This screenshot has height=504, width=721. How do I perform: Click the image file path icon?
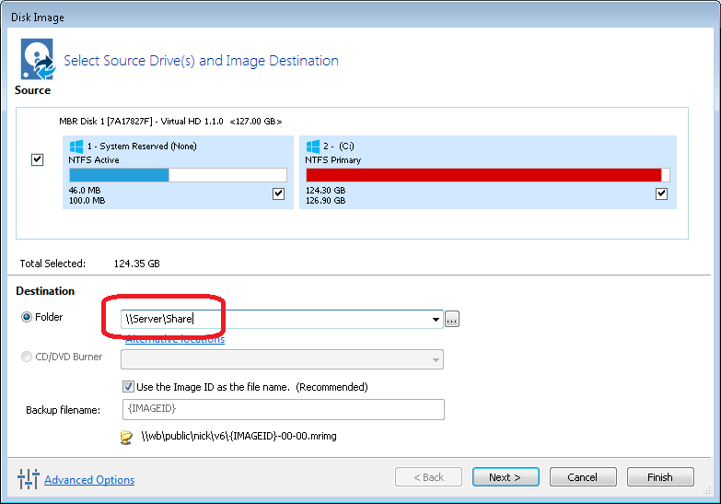(127, 437)
